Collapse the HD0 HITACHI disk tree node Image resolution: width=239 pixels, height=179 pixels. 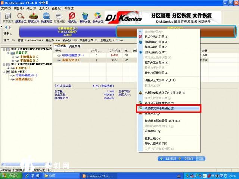[x=3, y=49]
